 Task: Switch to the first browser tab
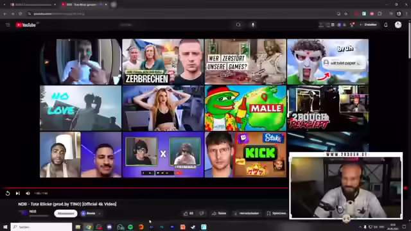pyautogui.click(x=33, y=4)
